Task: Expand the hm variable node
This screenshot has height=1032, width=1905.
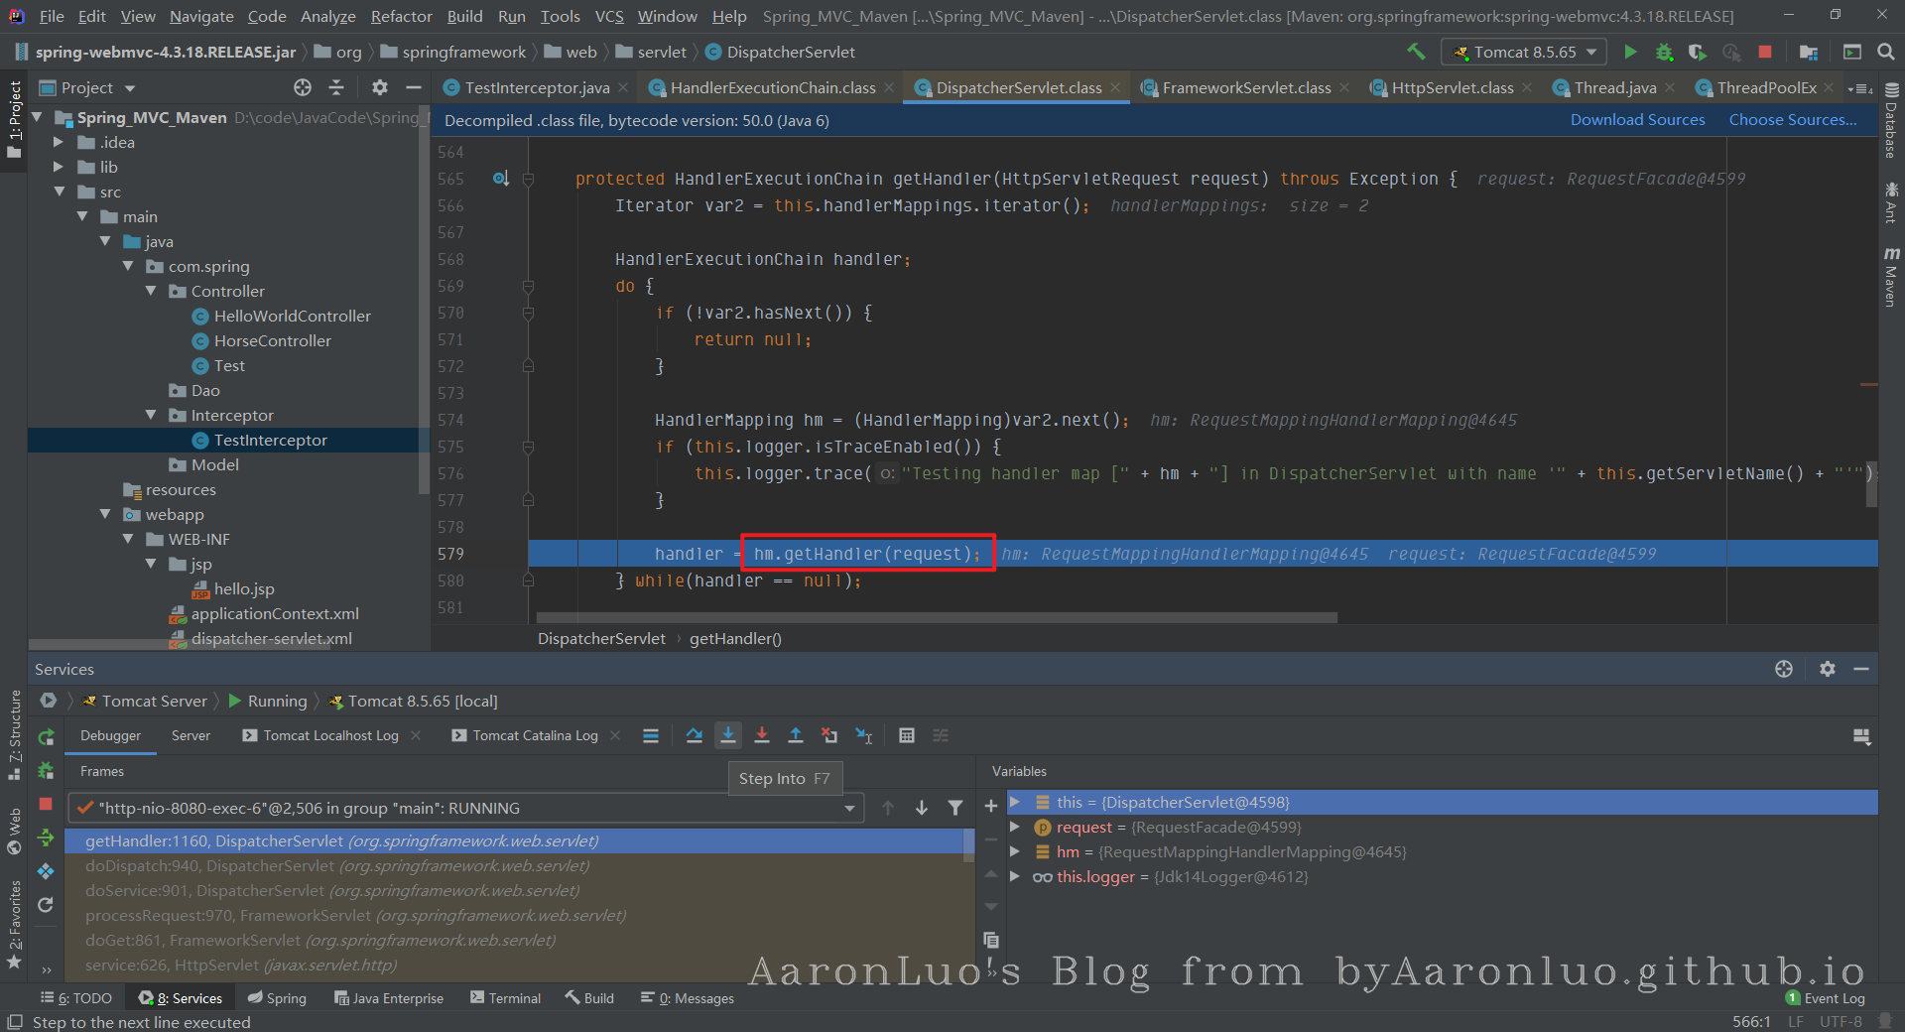Action: 1014,851
